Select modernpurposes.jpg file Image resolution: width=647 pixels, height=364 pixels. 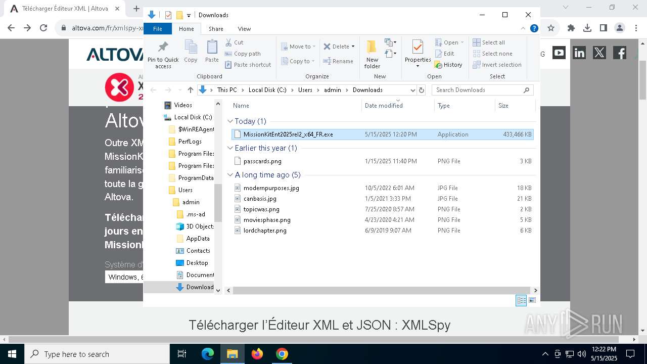point(383,188)
